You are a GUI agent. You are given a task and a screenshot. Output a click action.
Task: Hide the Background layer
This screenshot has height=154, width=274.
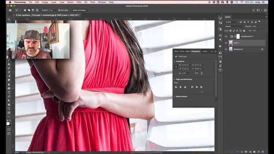point(226,49)
